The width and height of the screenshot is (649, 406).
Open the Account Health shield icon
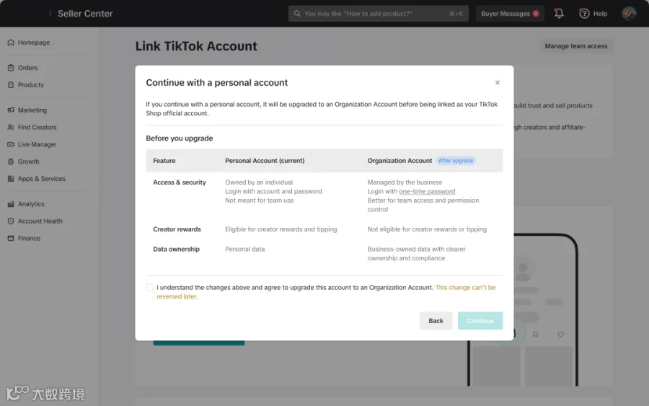click(11, 221)
